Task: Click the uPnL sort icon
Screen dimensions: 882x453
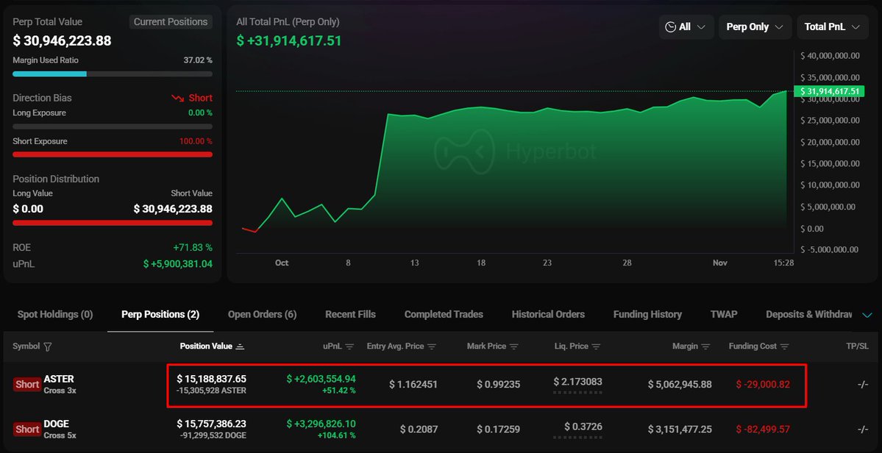Action: pyautogui.click(x=350, y=346)
